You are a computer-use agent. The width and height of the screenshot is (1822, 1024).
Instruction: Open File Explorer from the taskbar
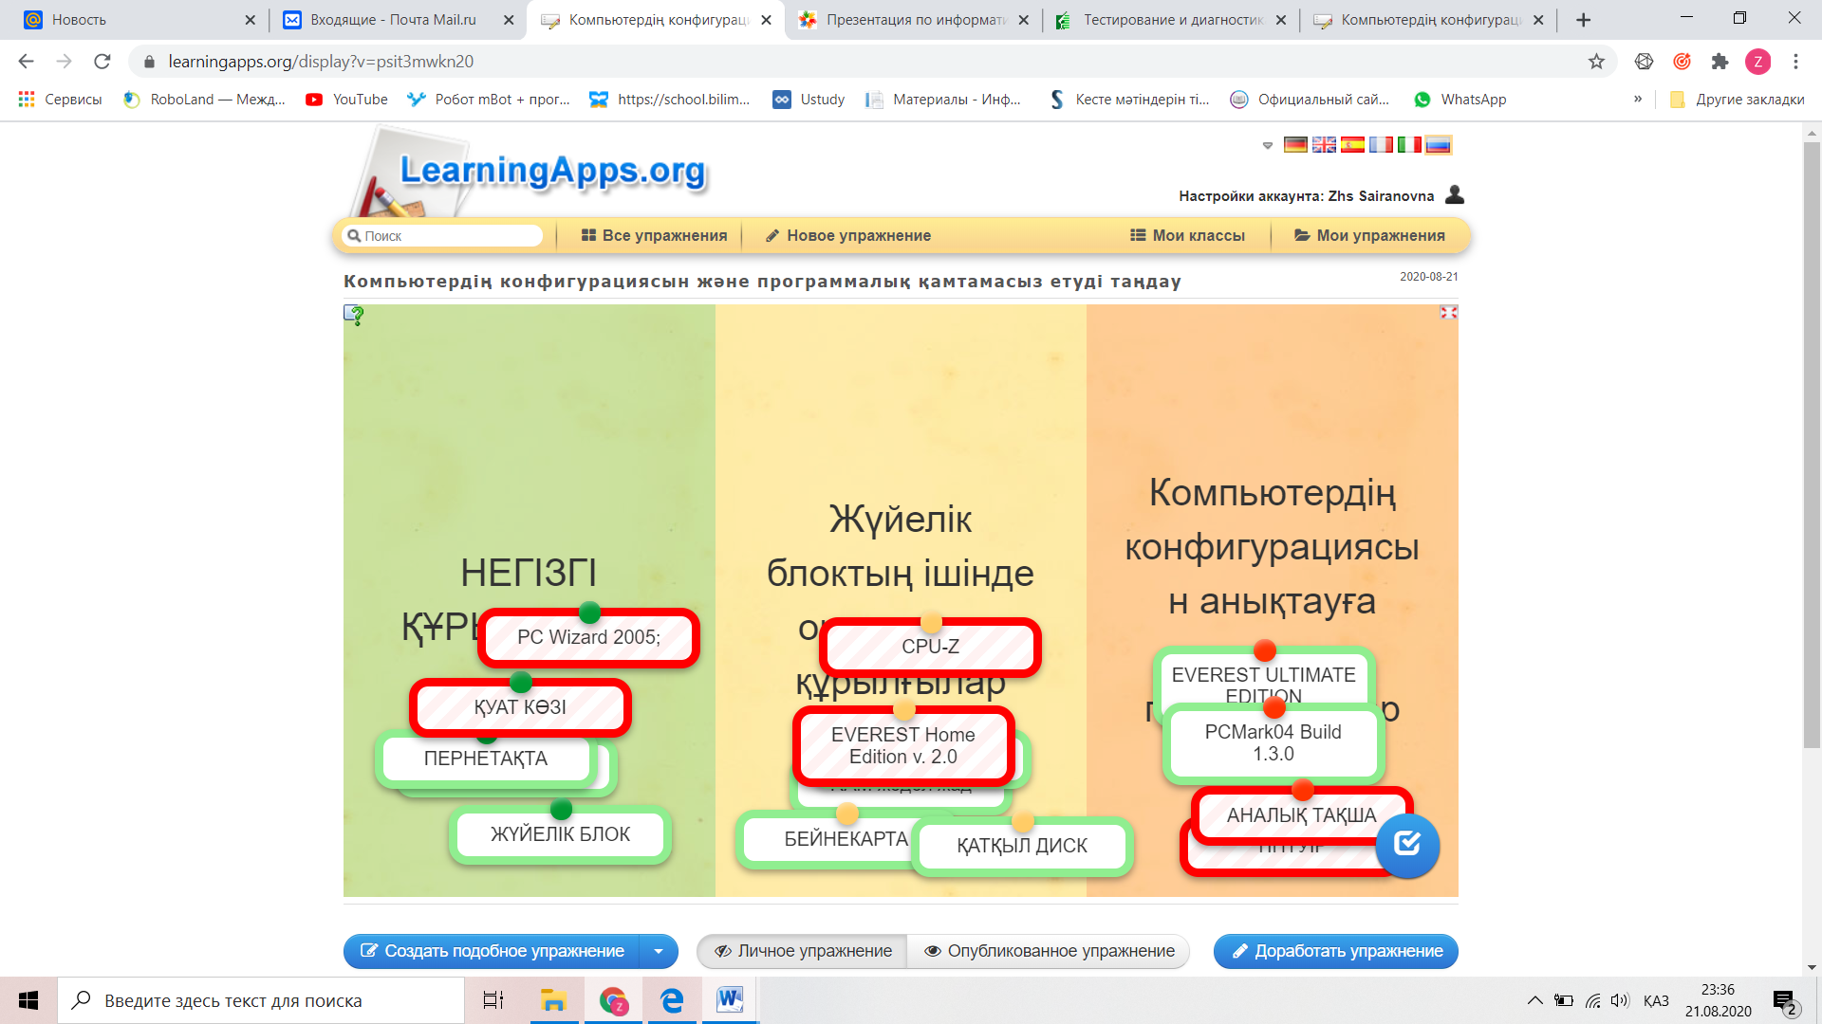(553, 1000)
